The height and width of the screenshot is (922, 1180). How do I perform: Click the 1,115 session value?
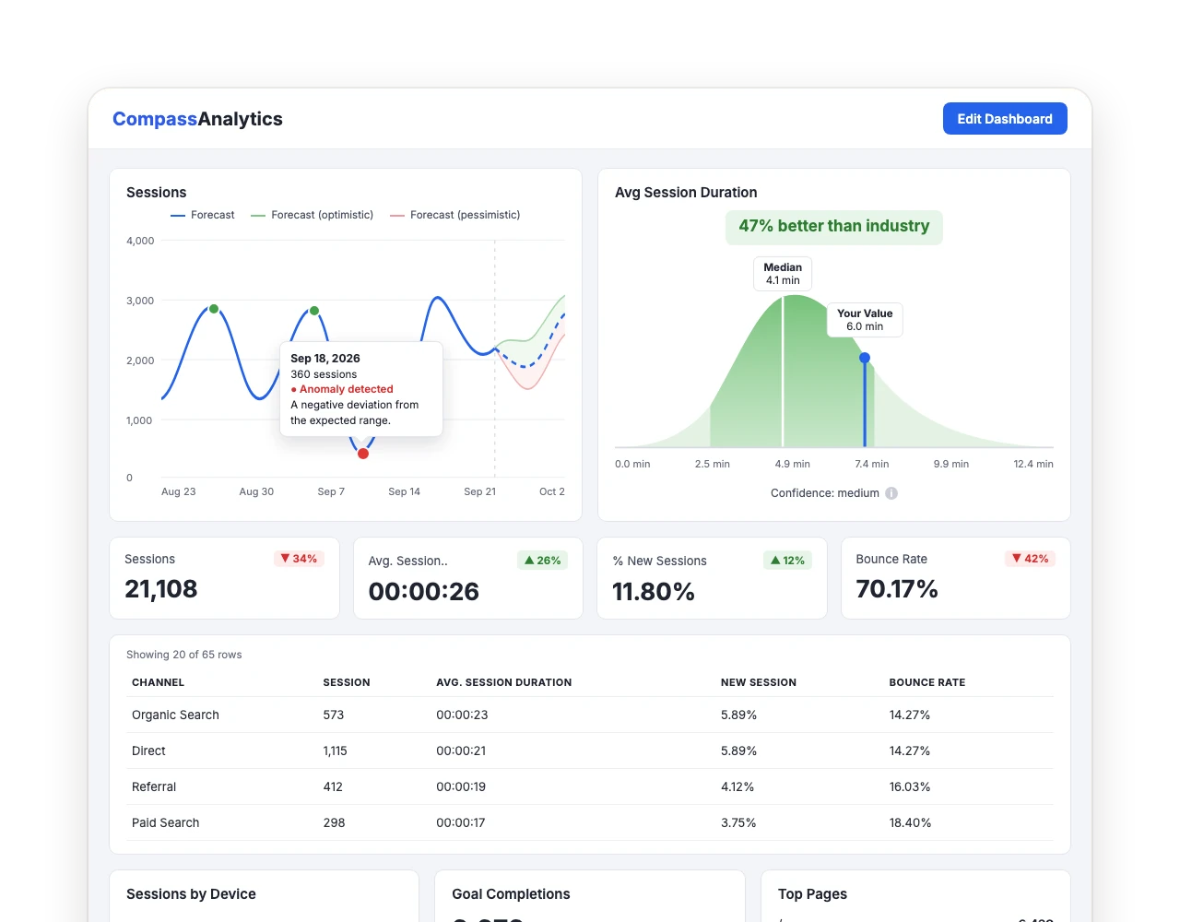(x=336, y=751)
